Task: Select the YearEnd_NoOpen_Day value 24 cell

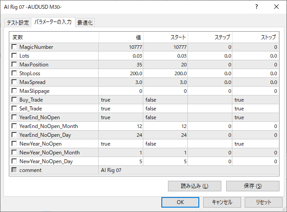Action: [121, 135]
